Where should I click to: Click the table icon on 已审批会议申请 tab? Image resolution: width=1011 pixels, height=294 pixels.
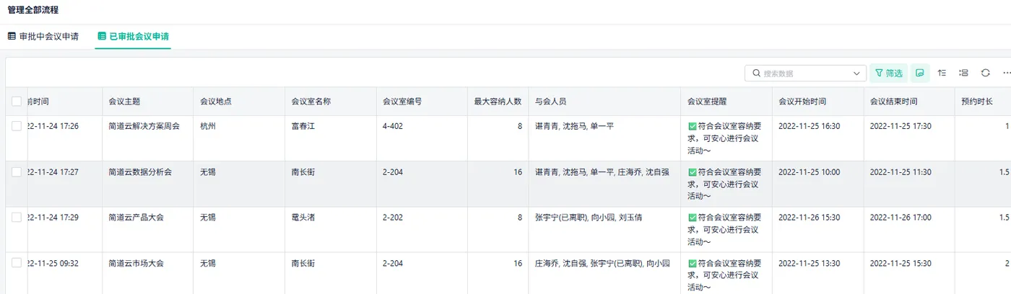102,36
